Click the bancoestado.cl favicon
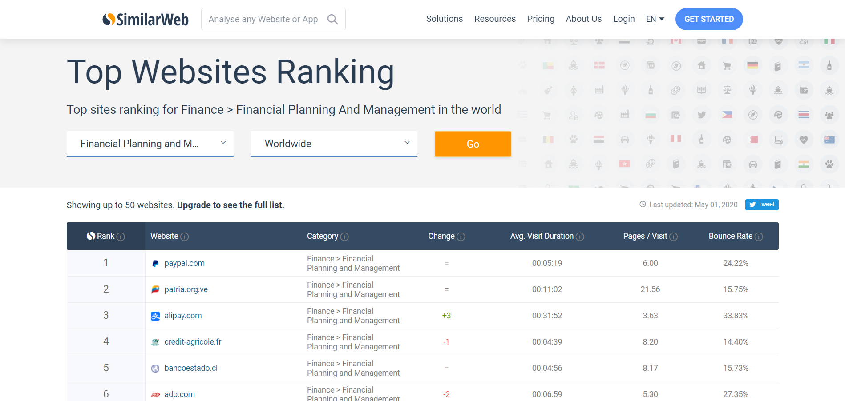 click(x=155, y=368)
